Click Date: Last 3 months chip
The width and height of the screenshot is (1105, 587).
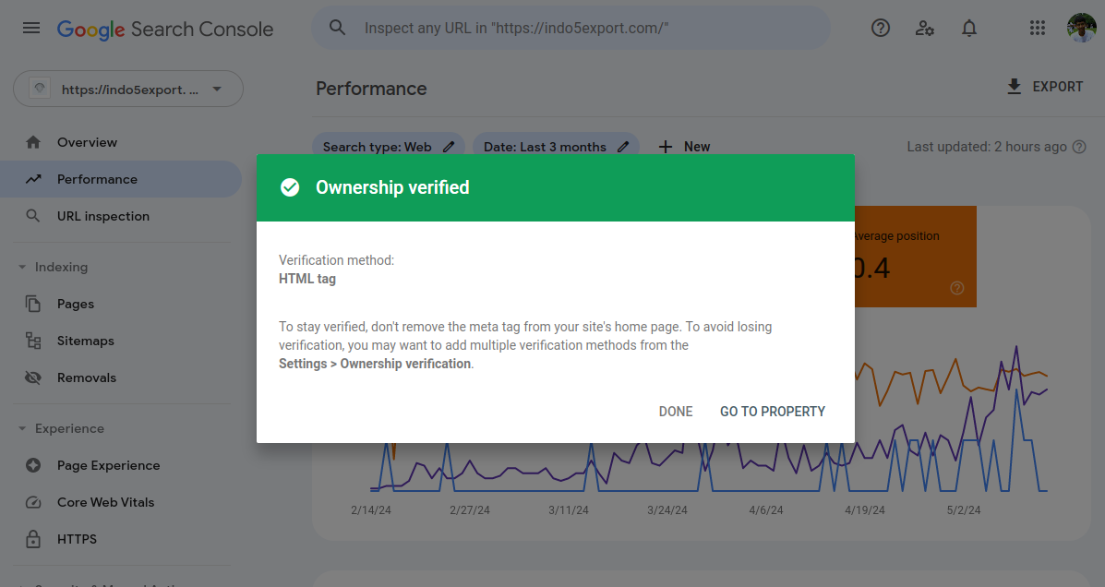click(556, 147)
